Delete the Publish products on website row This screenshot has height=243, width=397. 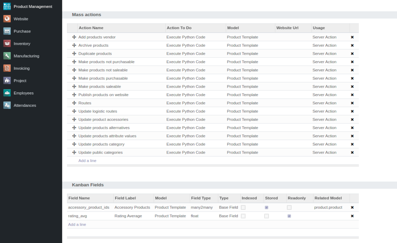pos(352,95)
